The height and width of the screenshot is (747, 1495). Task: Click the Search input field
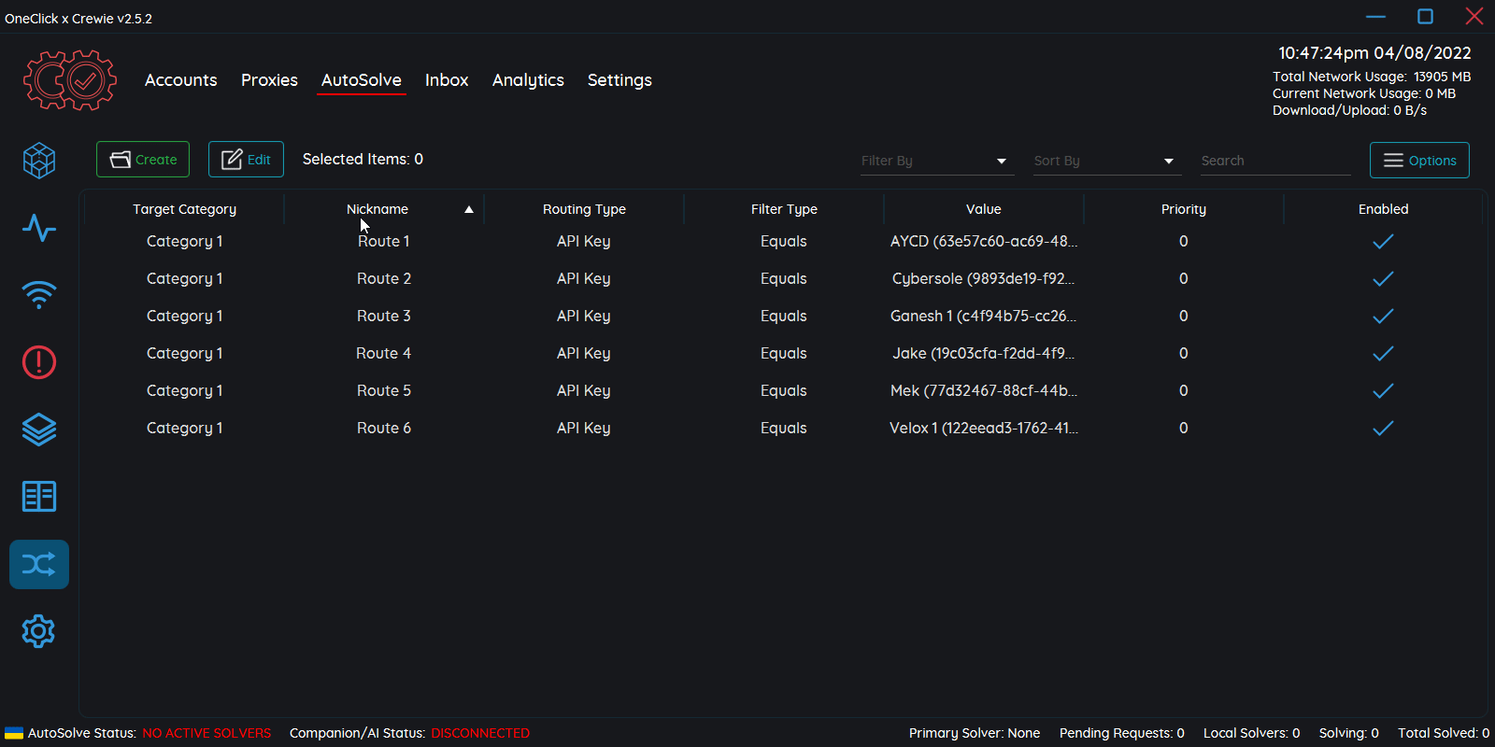click(x=1274, y=161)
